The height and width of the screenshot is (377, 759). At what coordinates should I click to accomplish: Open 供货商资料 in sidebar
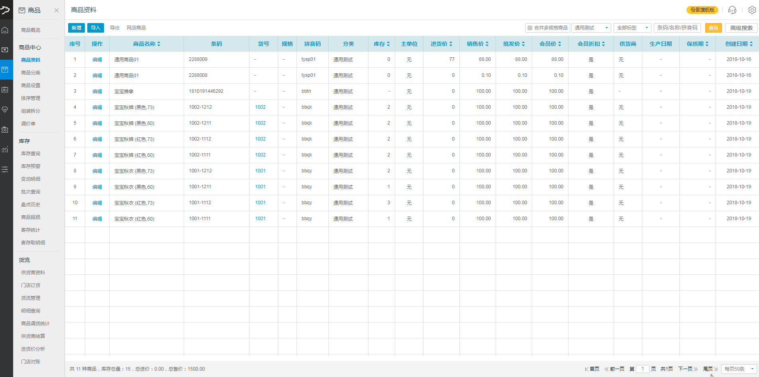(x=33, y=273)
